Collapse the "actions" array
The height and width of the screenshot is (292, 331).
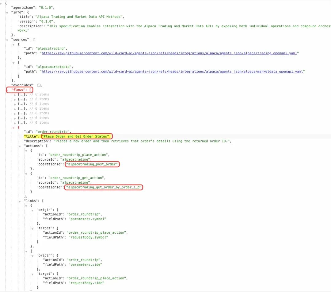20,146
